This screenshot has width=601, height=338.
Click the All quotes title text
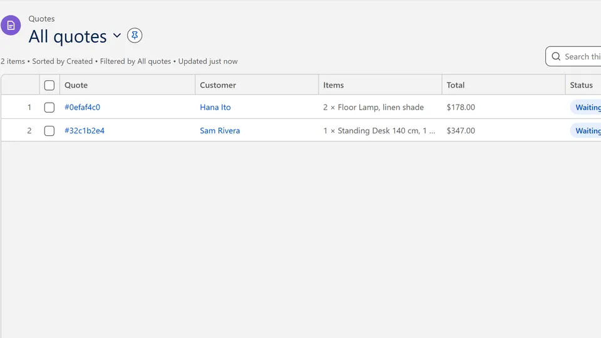point(68,36)
